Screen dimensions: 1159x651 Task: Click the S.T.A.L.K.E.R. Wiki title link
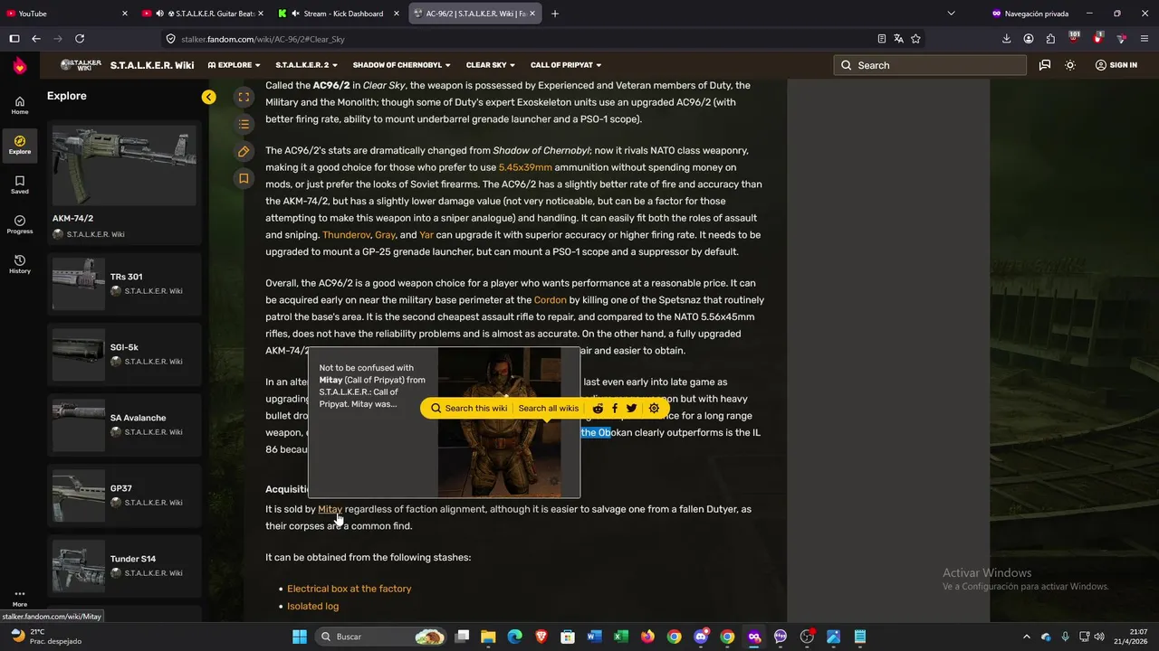point(152,65)
